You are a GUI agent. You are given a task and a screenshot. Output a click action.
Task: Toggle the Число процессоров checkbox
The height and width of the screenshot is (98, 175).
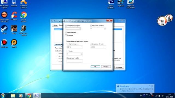pyautogui.click(x=66, y=26)
